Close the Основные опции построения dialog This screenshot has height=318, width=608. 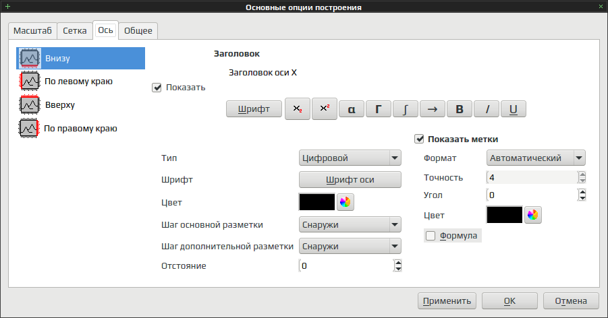pos(601,6)
